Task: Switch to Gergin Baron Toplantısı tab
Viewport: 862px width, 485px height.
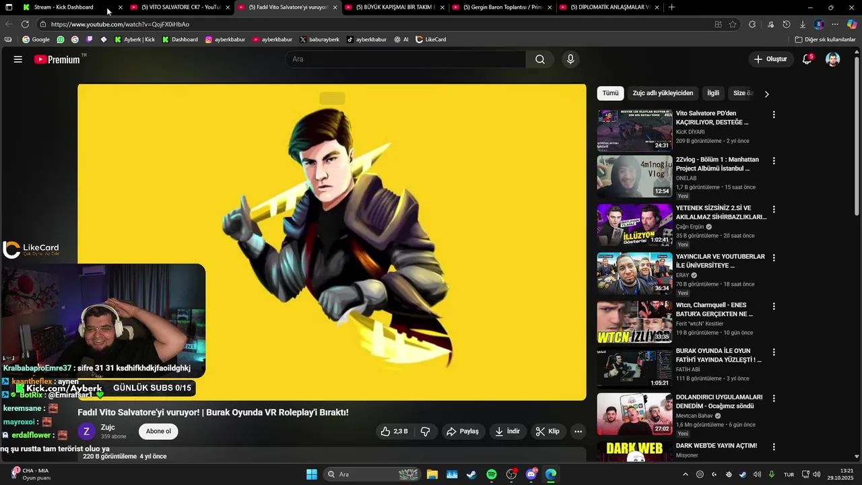Action: pos(502,7)
